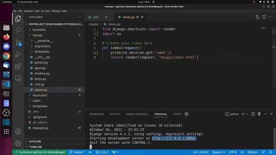Open the Extensions view
The height and width of the screenshot is (155, 276).
tap(18, 66)
